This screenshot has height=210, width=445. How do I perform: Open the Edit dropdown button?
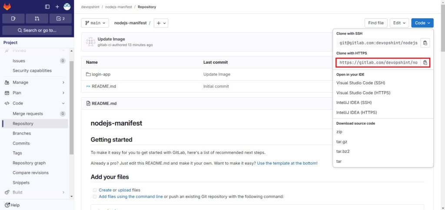(x=399, y=23)
